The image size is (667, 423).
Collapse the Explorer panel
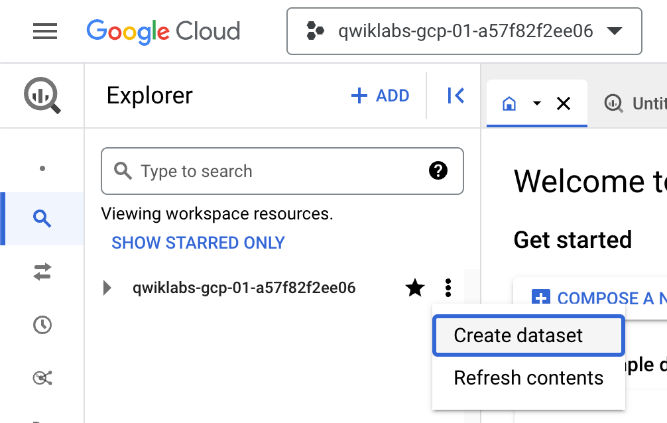tap(455, 95)
